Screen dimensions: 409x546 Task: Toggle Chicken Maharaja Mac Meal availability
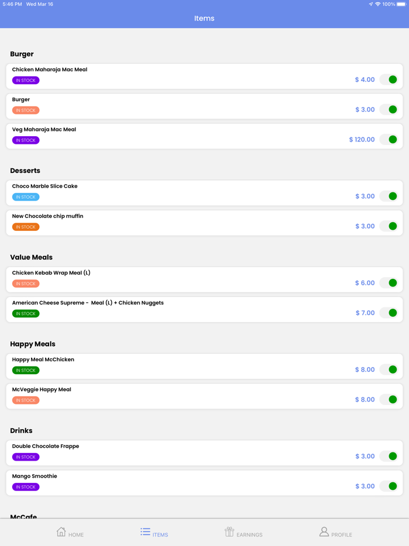click(389, 80)
